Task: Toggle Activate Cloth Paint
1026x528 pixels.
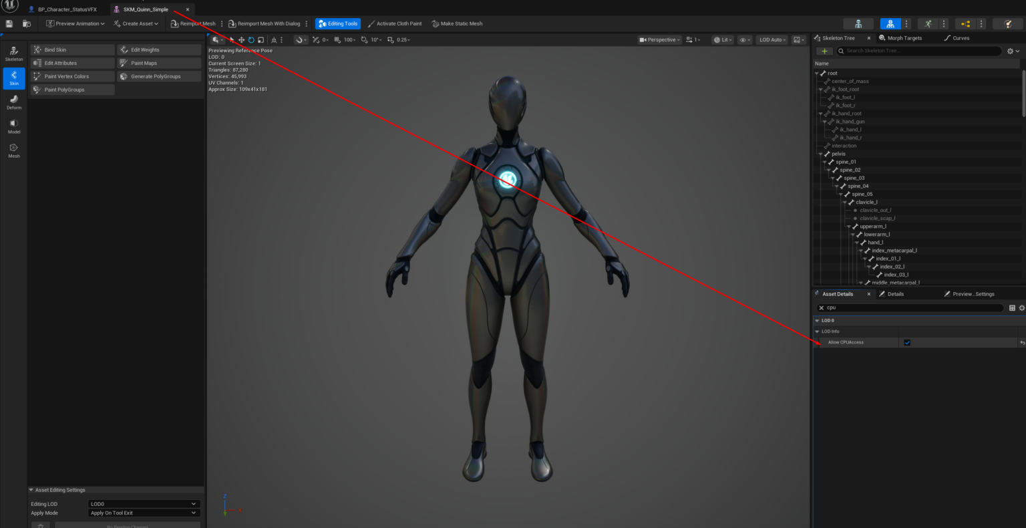Action: pyautogui.click(x=394, y=23)
